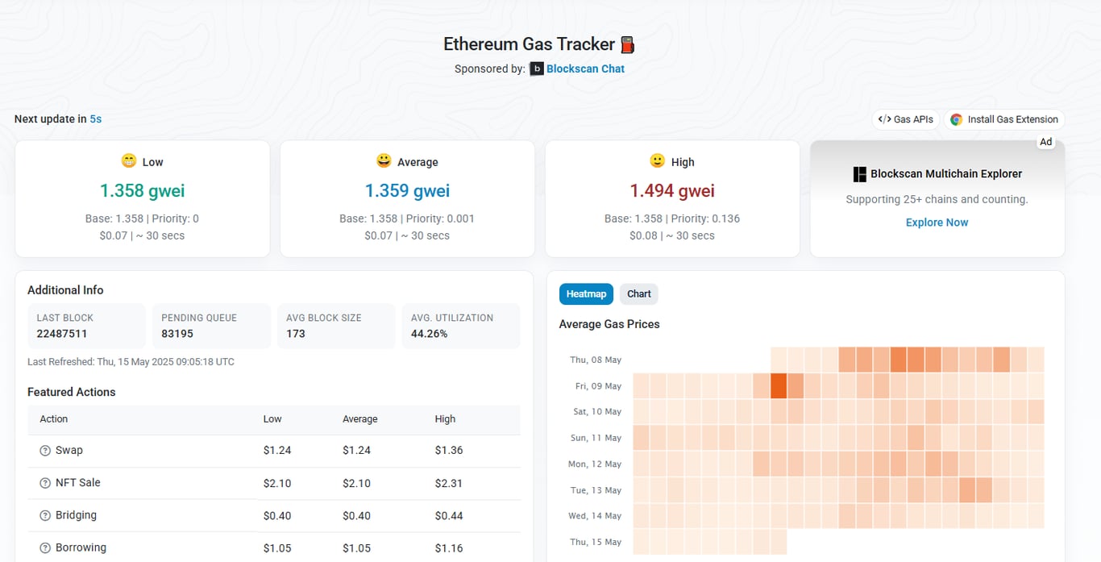Screen dimensions: 1101x562
Task: Click the Blockscan Multichain Explorer logo
Action: [x=859, y=173]
